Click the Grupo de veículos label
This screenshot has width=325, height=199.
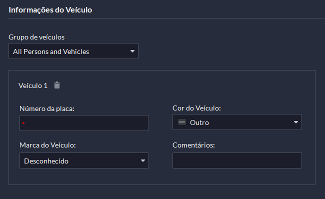(x=36, y=37)
